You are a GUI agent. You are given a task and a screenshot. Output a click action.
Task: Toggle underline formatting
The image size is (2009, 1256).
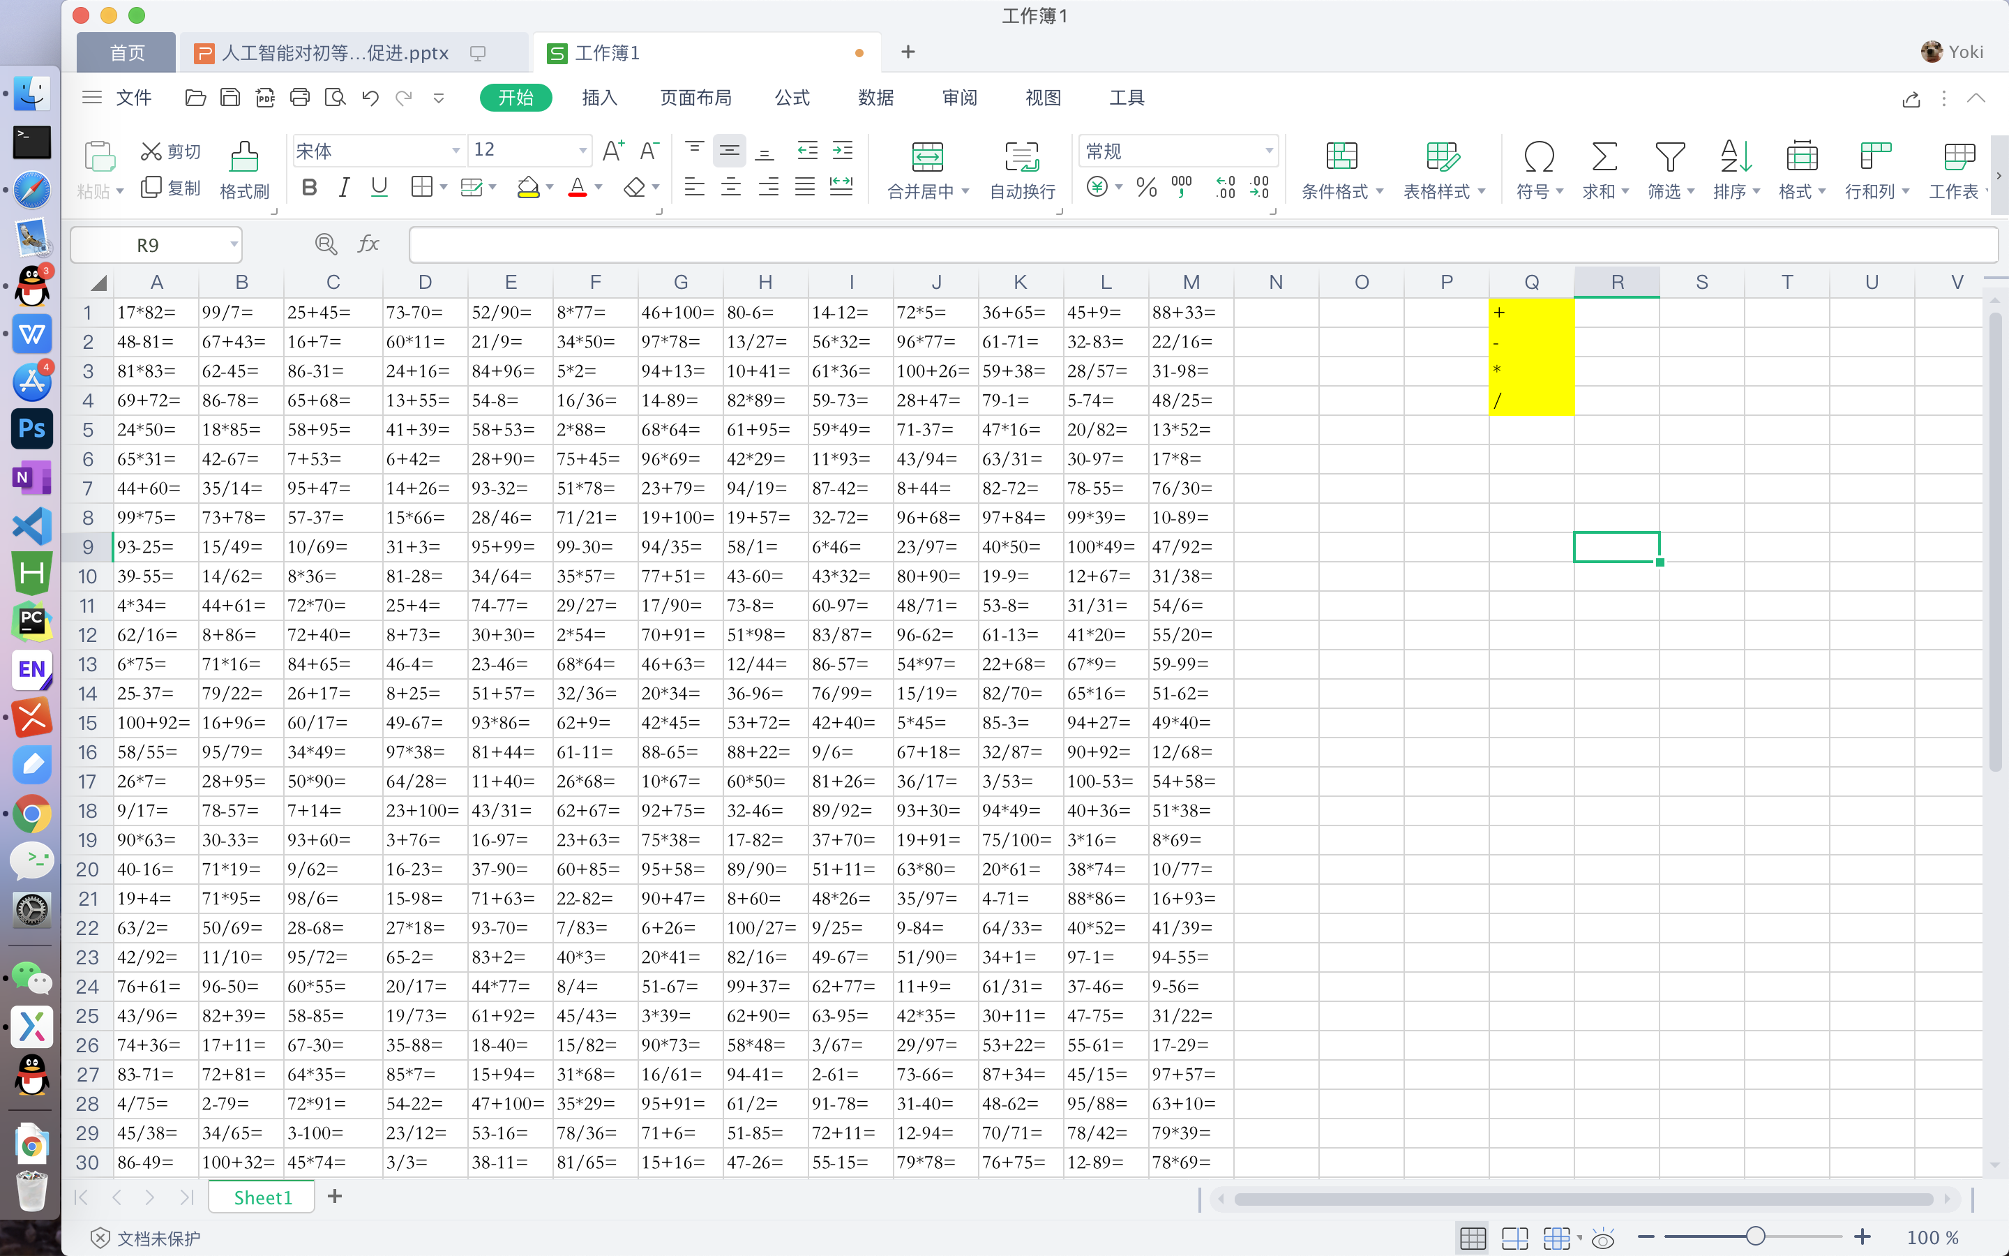[x=379, y=188]
